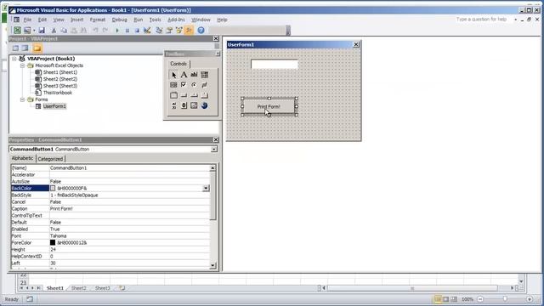Select the TabStrip control in Toolbox

pyautogui.click(x=194, y=95)
